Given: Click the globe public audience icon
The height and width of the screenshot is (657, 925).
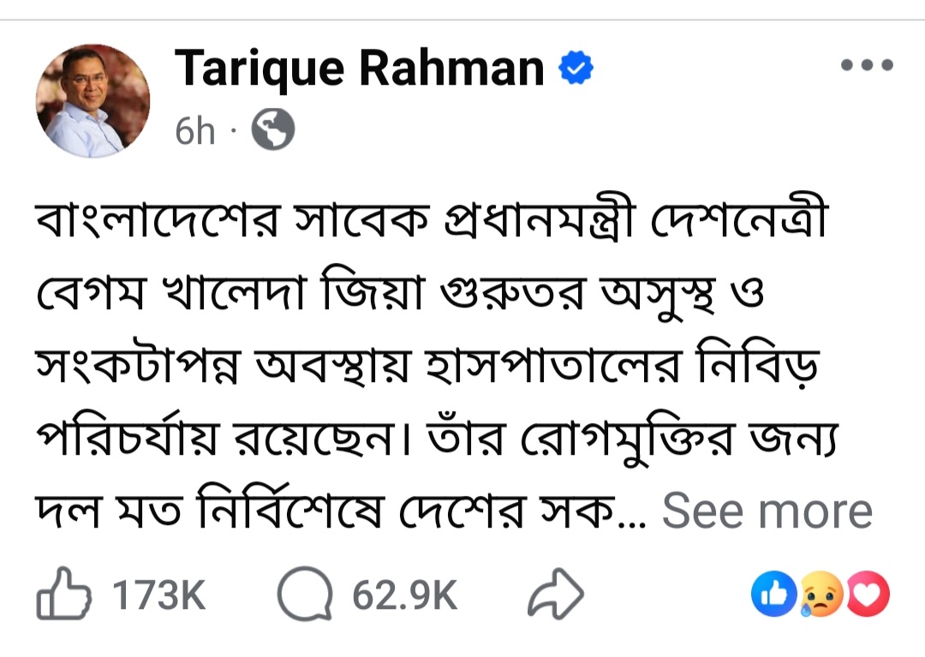Looking at the screenshot, I should [272, 131].
